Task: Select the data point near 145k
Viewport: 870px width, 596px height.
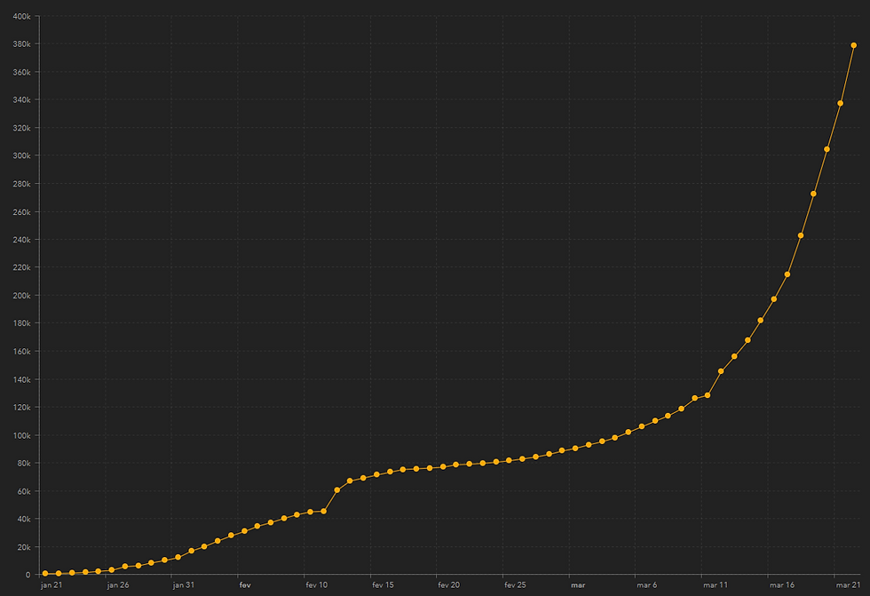Action: (721, 371)
